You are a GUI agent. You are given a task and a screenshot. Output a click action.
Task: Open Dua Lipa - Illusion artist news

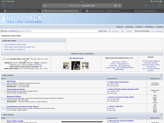coord(120,62)
